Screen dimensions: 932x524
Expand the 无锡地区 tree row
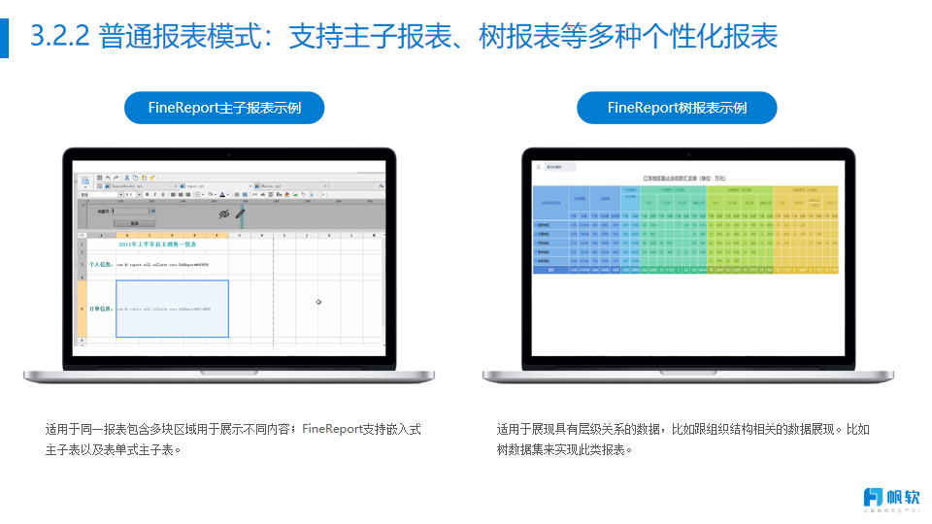[x=536, y=234]
